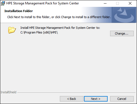The height and width of the screenshot is (104, 137).
Task: Click the InstallShield label at bottom left
Action: 9,92
